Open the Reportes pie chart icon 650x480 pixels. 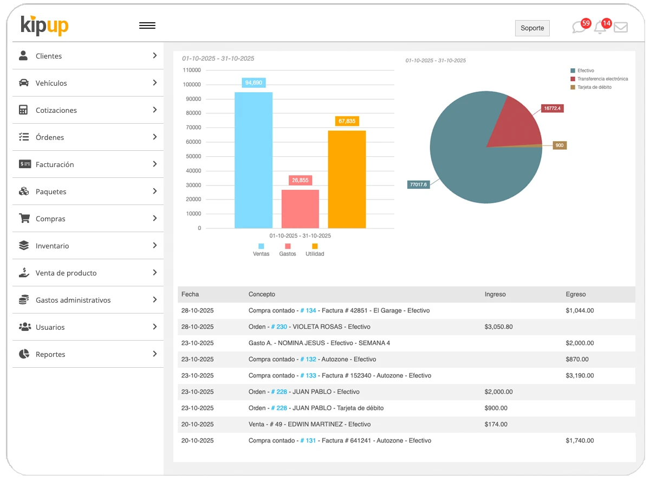coord(23,354)
